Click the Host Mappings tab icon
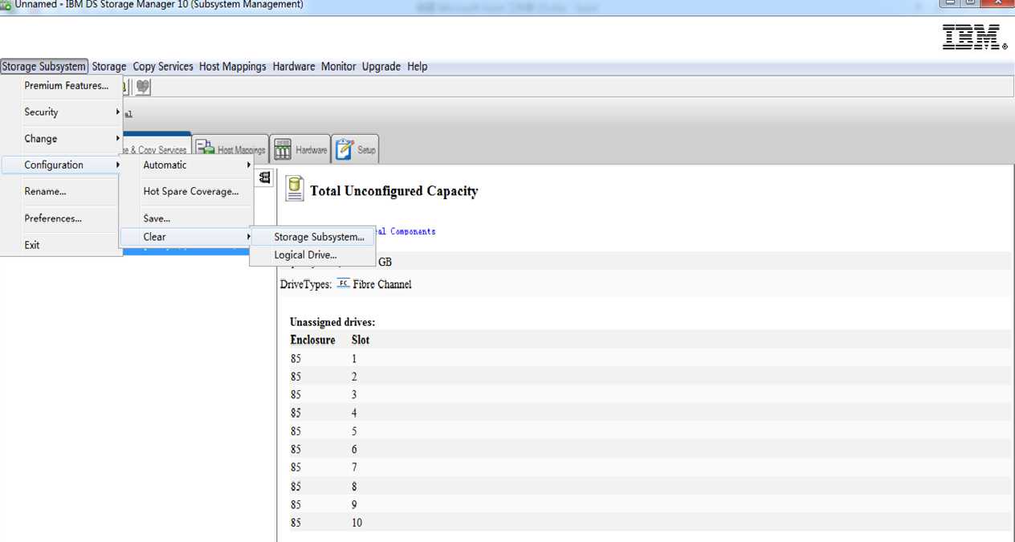Screen dimensions: 1015x542 [205, 149]
